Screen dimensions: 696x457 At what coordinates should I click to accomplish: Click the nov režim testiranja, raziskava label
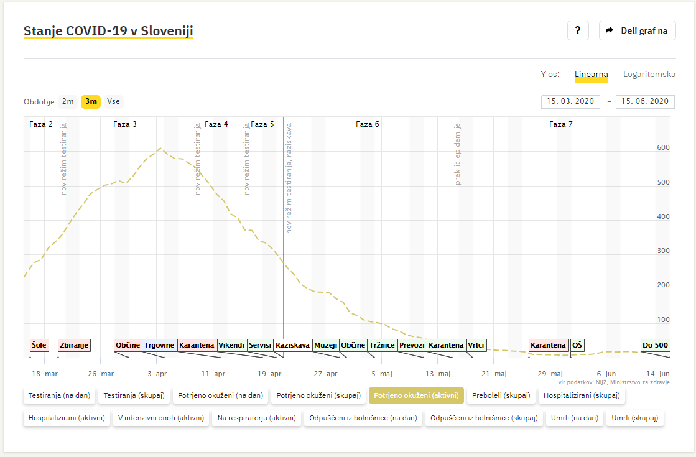coord(289,178)
